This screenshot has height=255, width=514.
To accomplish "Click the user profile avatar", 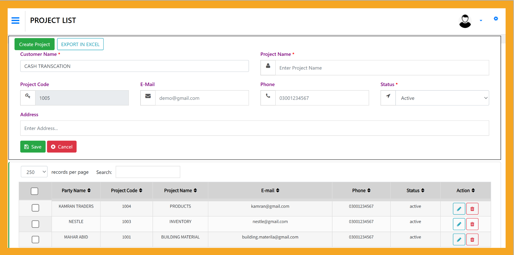I will (x=465, y=21).
